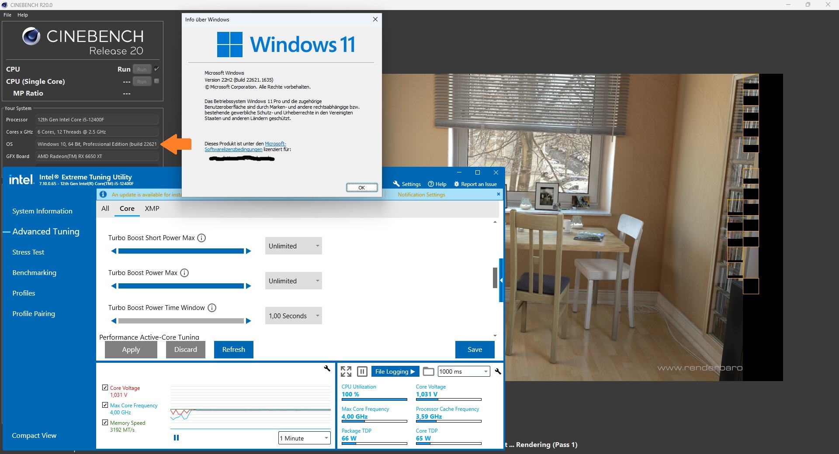The image size is (839, 454).
Task: Open Profiles section
Action: tap(24, 293)
